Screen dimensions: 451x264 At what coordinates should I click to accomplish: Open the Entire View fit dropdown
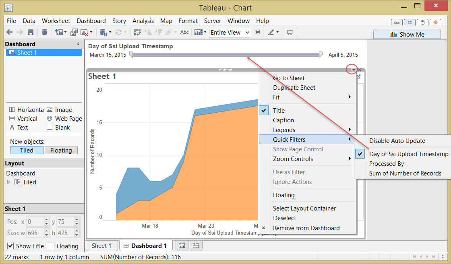(230, 33)
